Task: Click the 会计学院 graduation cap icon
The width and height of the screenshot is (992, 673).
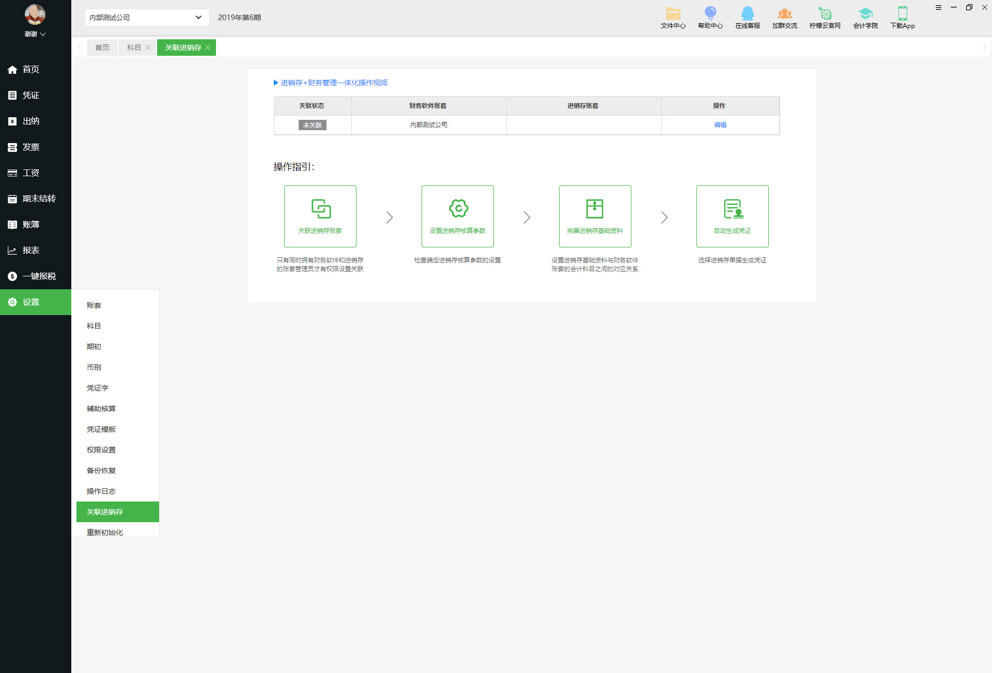Action: 865,14
